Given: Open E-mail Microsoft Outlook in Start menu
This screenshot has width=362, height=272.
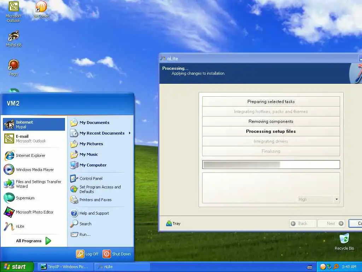Looking at the screenshot, I should click(x=34, y=138).
